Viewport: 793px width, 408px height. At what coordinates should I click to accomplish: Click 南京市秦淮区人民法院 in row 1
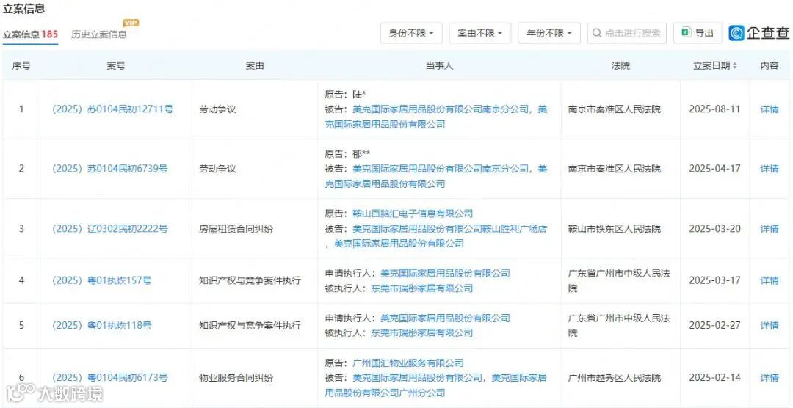click(614, 109)
